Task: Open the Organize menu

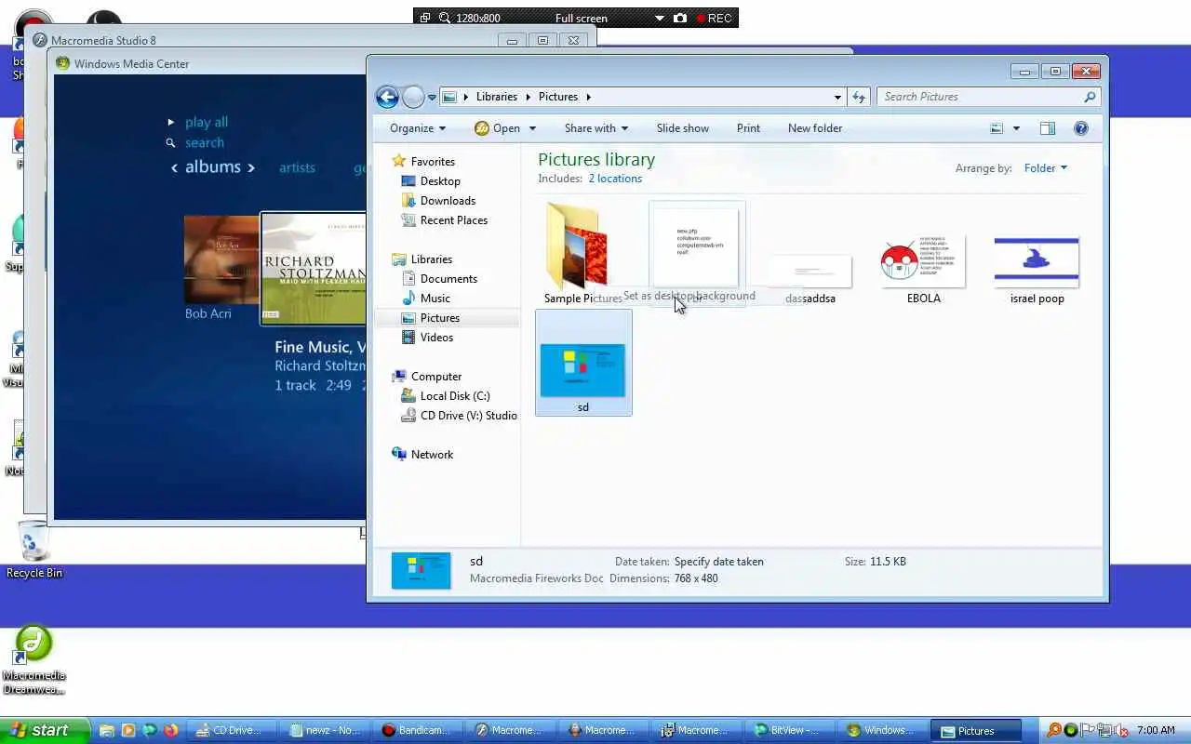Action: [x=418, y=128]
